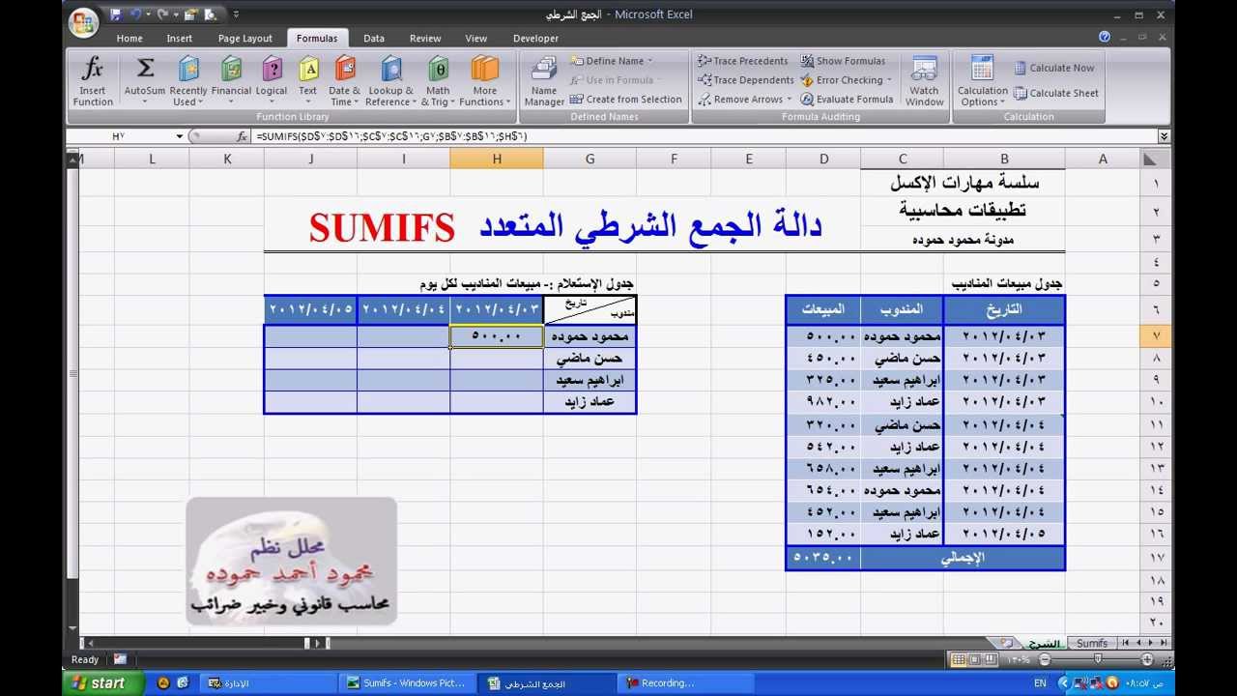Select the الشرح sheet tab
Viewport: 1237px width, 696px height.
[1043, 643]
